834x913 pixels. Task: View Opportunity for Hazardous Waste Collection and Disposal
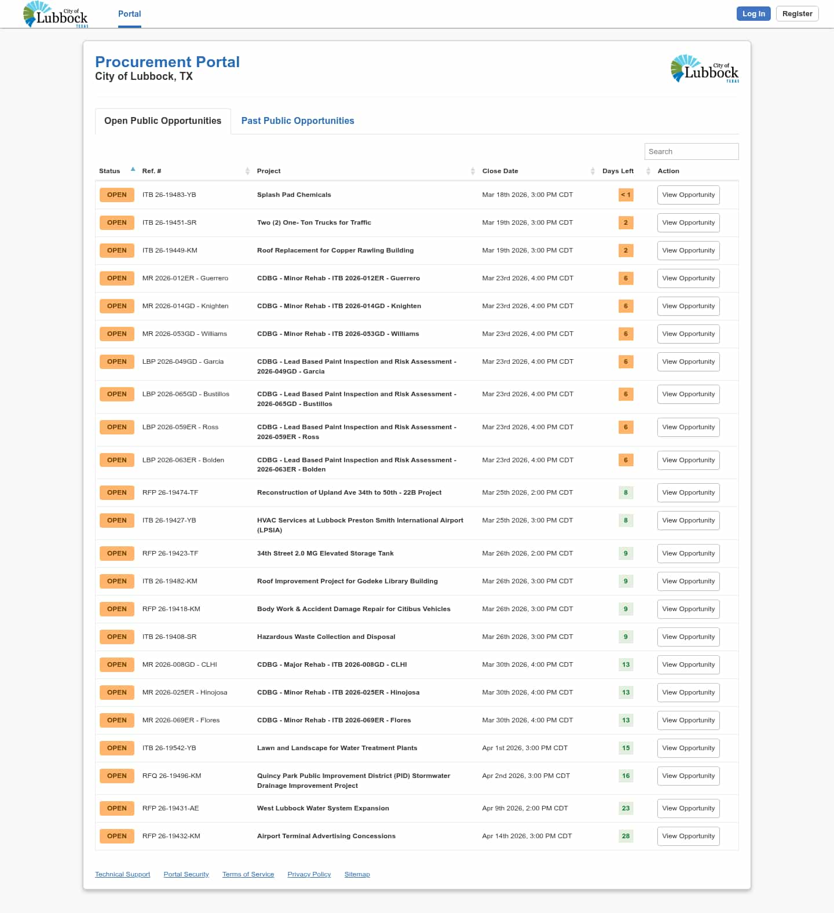click(x=688, y=637)
